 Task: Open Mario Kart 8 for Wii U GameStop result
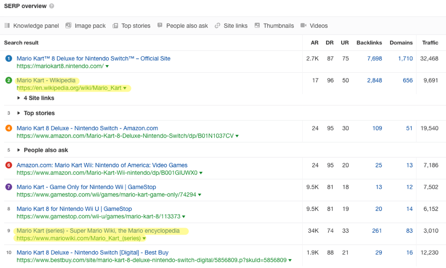[74, 209]
